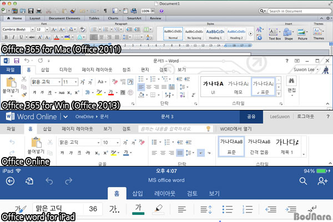
Task: Select Heading 1 style in Mac Word
Action: click(215, 33)
